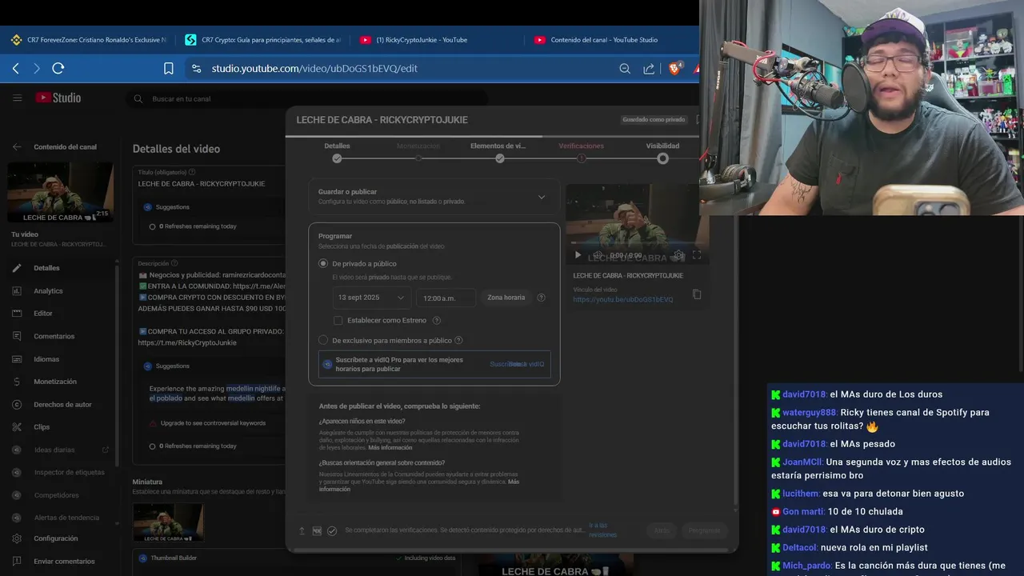Click the share icon in the address bar
The height and width of the screenshot is (576, 1024).
point(649,69)
